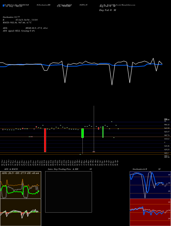Open the blue Stochastics chart thumbnail
Image resolution: width=171 pixels, height=226 pixels.
(150, 185)
